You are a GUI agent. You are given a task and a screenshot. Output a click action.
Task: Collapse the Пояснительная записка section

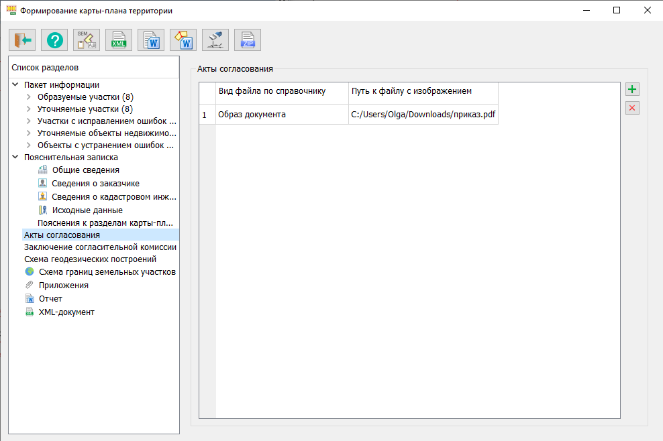point(15,157)
